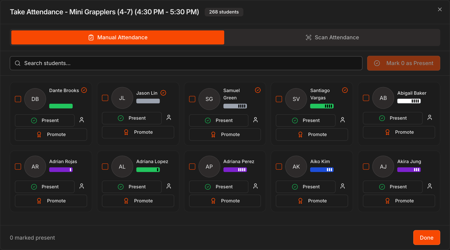Viewport: 450px width, 250px height.
Task: Mark Adrian Rojas as Present
Action: [x=45, y=187]
